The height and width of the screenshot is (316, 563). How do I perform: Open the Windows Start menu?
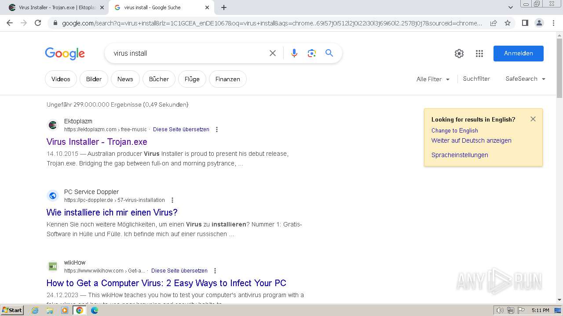coord(12,310)
